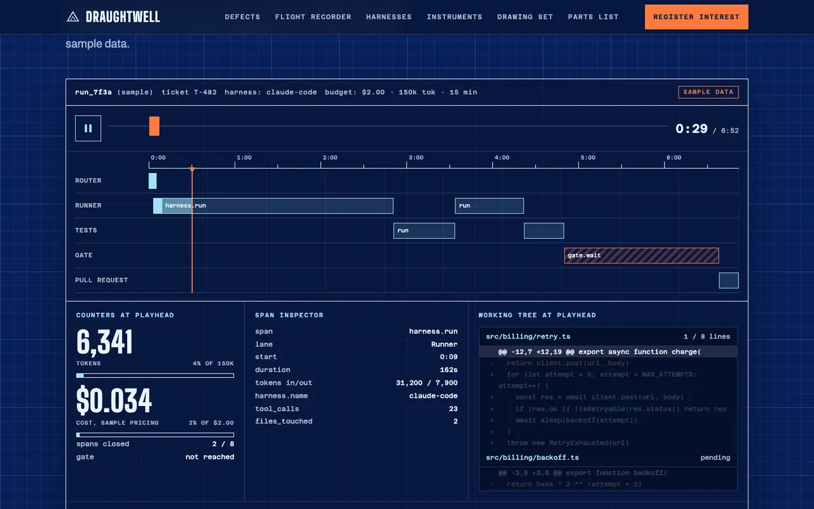Select the second run span in Runner lane
Screen dimensions: 814x509
click(489, 206)
